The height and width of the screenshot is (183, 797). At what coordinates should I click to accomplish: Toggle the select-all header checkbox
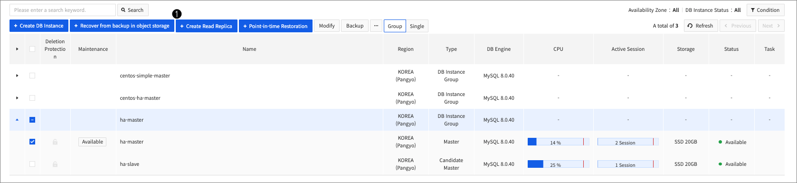[x=32, y=49]
